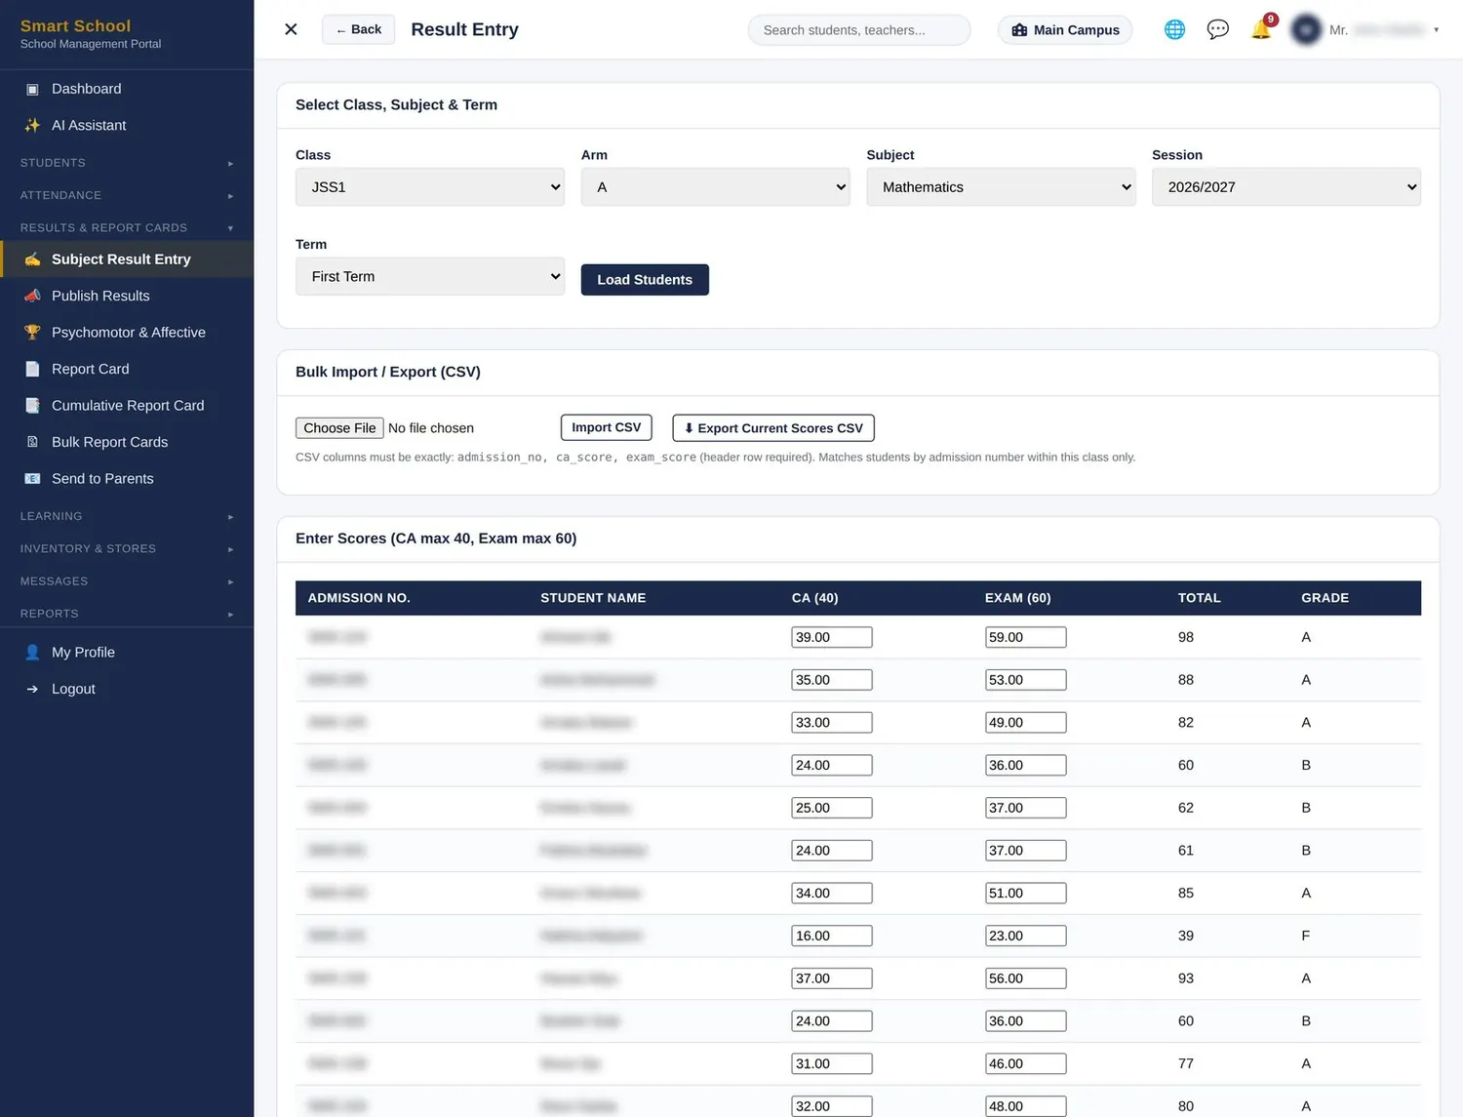Open the Term dropdown showing First Term
1463x1117 pixels.
(430, 276)
